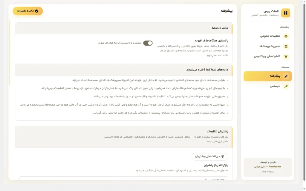
Task: Click the checkmark icon on ذخیره تغییرات
Action: [37, 11]
